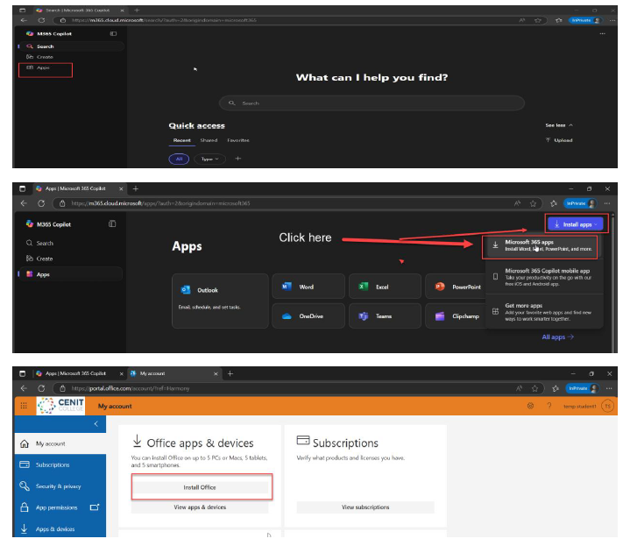Click the CENIT College logo

(60, 406)
